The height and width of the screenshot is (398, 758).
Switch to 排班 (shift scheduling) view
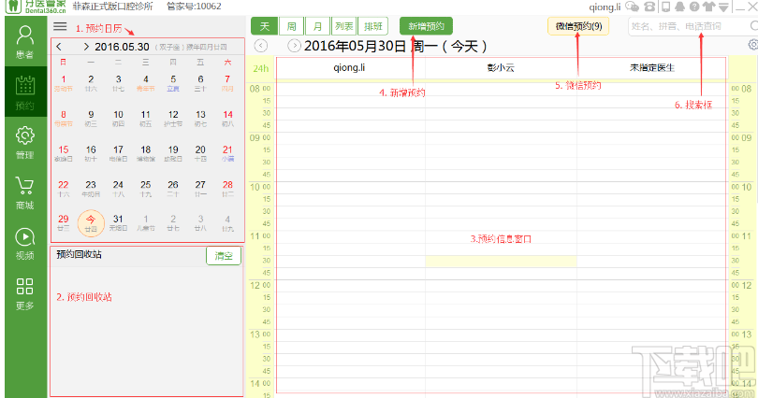tap(373, 26)
